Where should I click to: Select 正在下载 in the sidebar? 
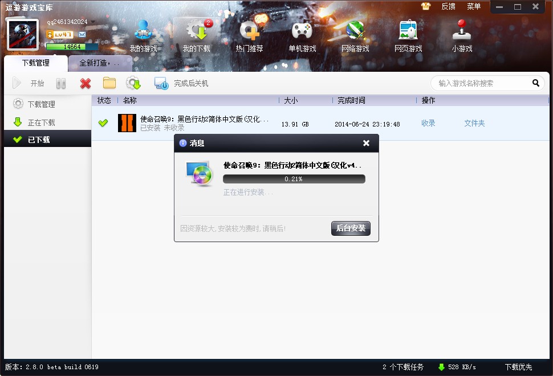[x=48, y=122]
